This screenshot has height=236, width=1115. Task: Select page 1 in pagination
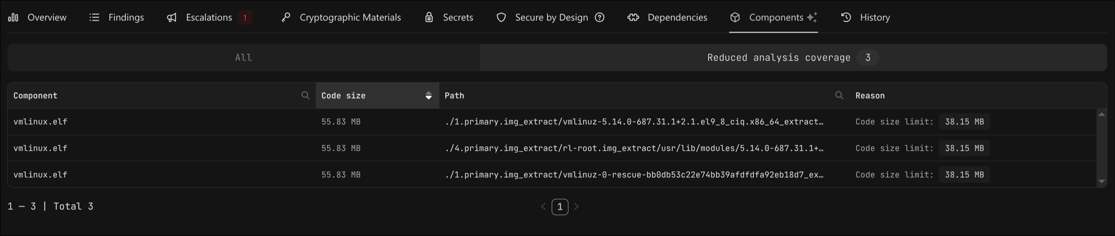pos(560,206)
